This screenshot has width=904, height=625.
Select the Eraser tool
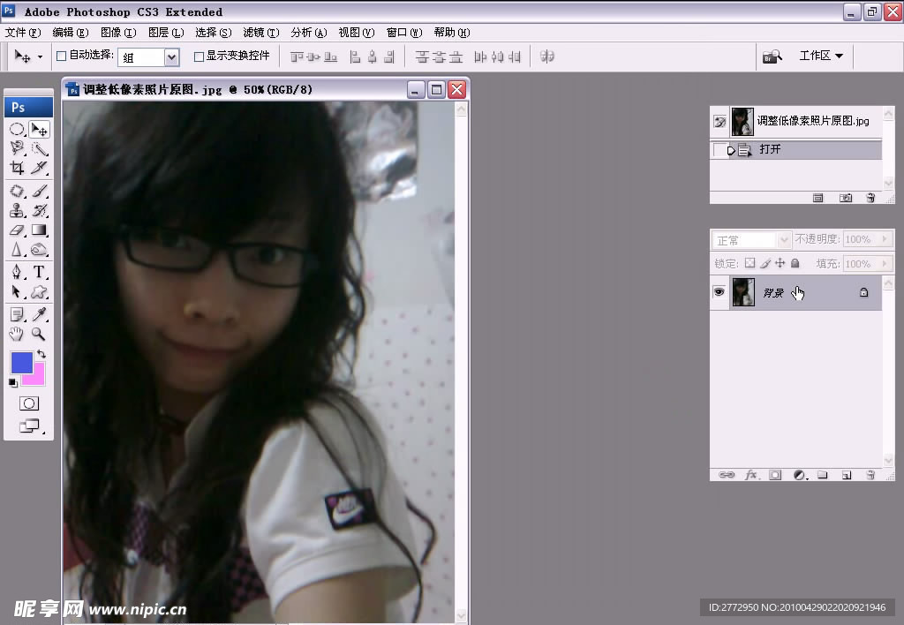coord(17,230)
